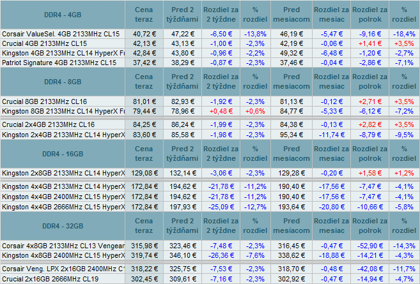Click the Kingston 2x4GB 2133MHz CL14 HyperX row name
This screenshot has height=284, width=420.
(x=63, y=135)
